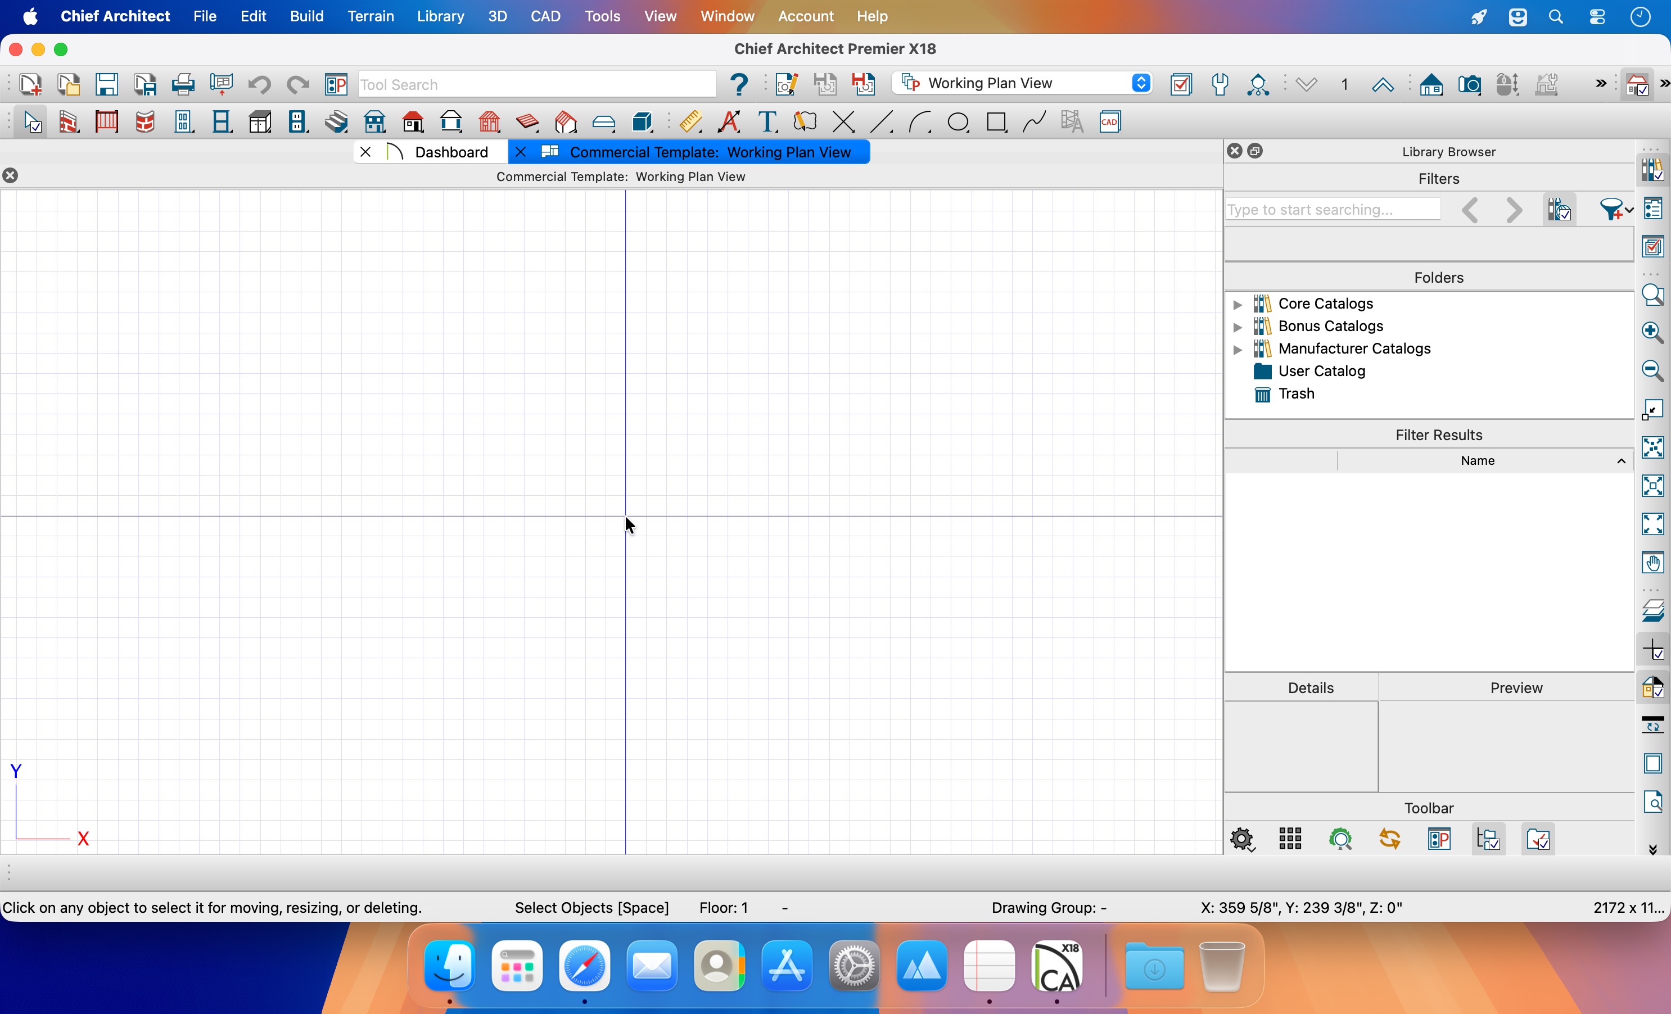This screenshot has width=1671, height=1014.
Task: Close the Library Browser panel
Action: (1234, 151)
